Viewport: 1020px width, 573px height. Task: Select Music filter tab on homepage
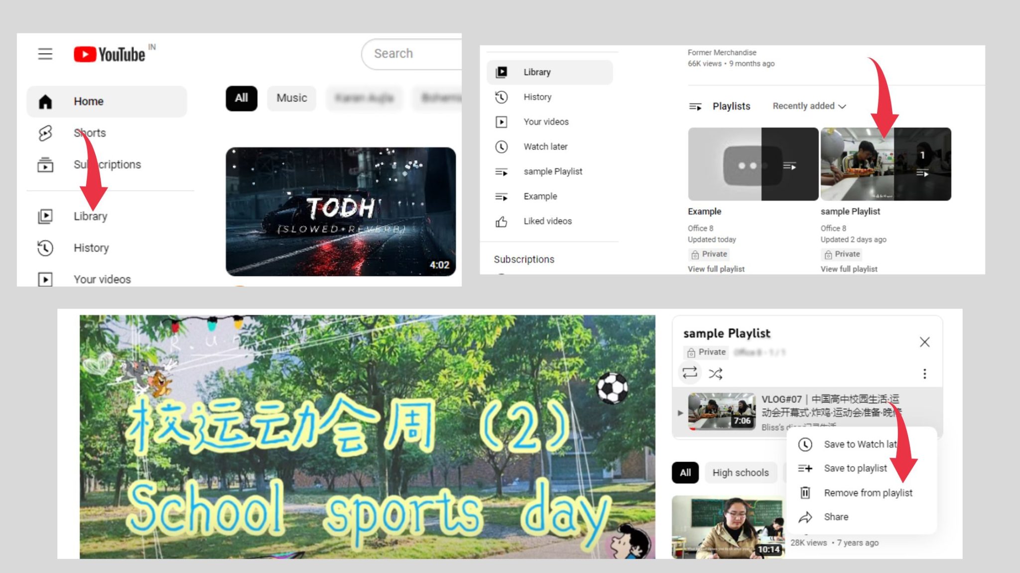[291, 98]
